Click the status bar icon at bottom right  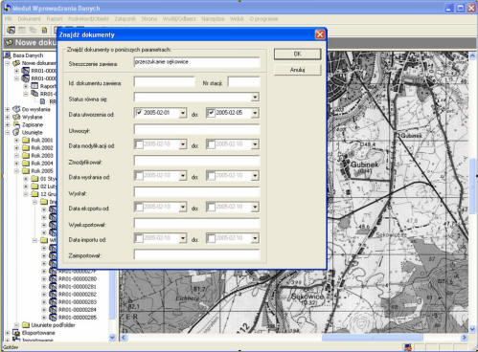click(x=408, y=347)
